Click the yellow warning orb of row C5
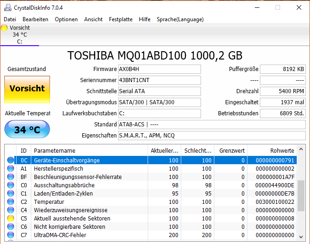The image size is (310, 244). [x=11, y=219]
